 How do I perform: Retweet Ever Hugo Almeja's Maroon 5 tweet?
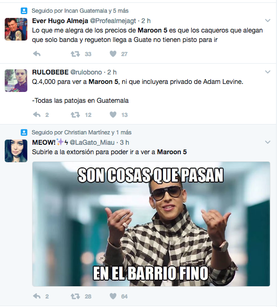75,54
